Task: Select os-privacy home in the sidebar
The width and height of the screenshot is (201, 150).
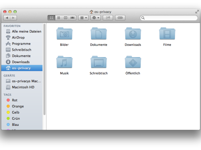Action: [x=22, y=68]
